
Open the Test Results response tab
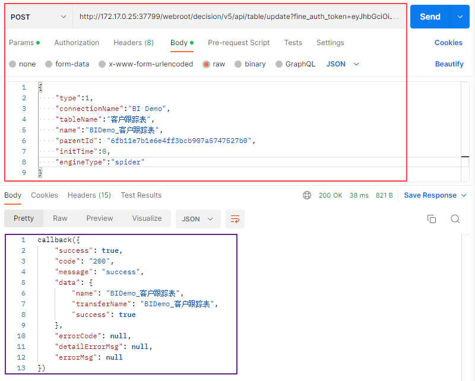141,195
